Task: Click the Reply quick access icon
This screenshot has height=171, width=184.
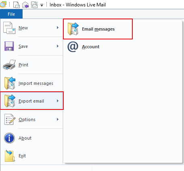Action: click(x=25, y=5)
